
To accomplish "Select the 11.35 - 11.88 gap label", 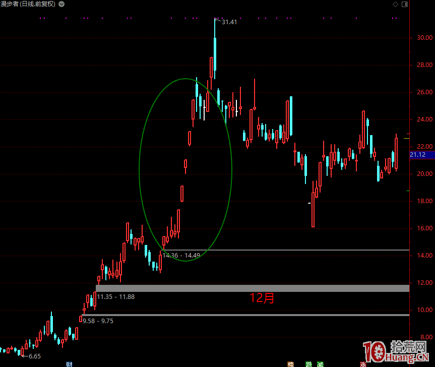I will tap(116, 296).
